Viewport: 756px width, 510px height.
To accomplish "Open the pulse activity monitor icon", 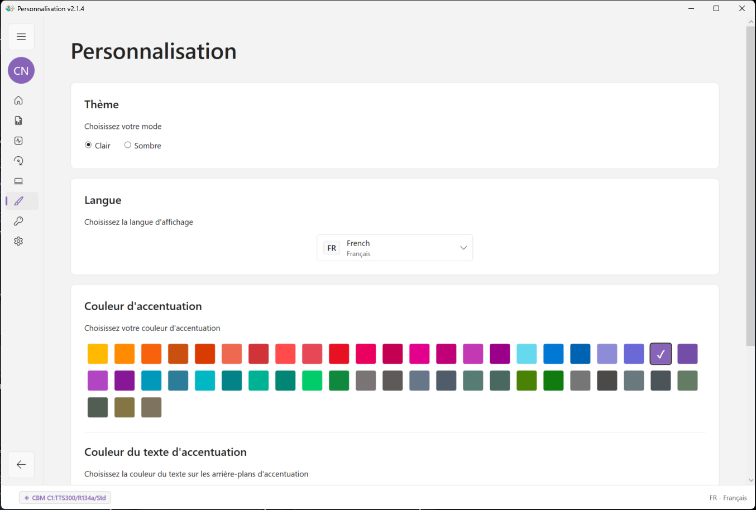I will (18, 141).
